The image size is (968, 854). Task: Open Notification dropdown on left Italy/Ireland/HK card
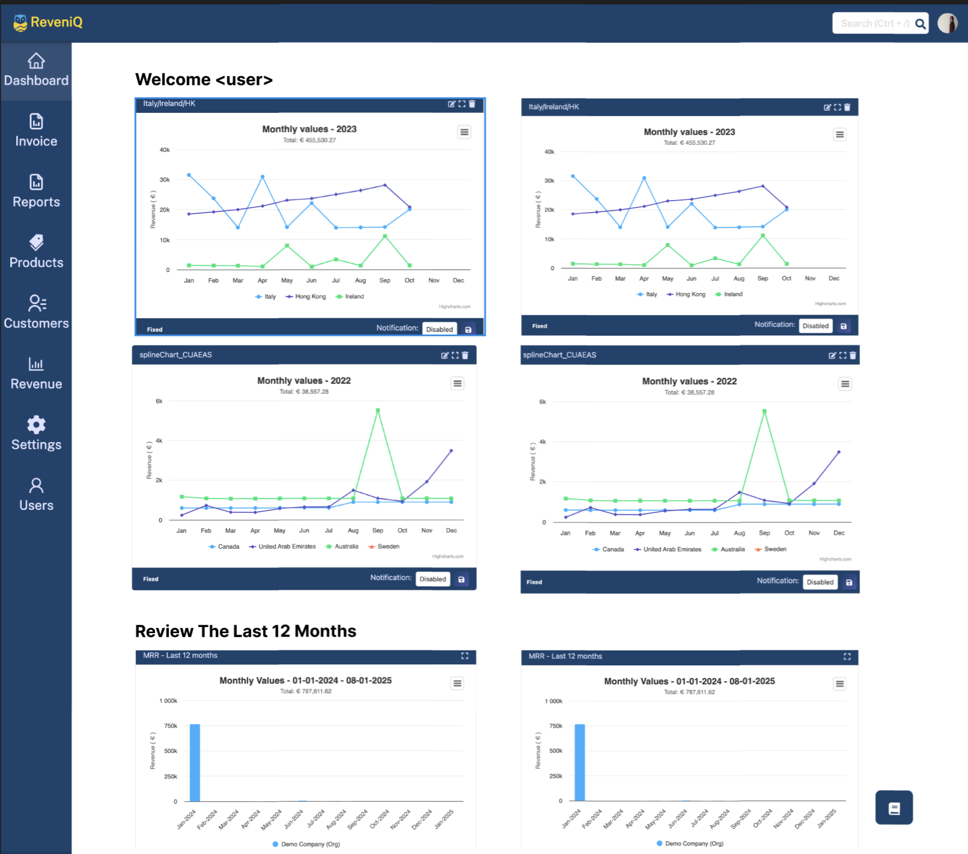[x=440, y=329]
